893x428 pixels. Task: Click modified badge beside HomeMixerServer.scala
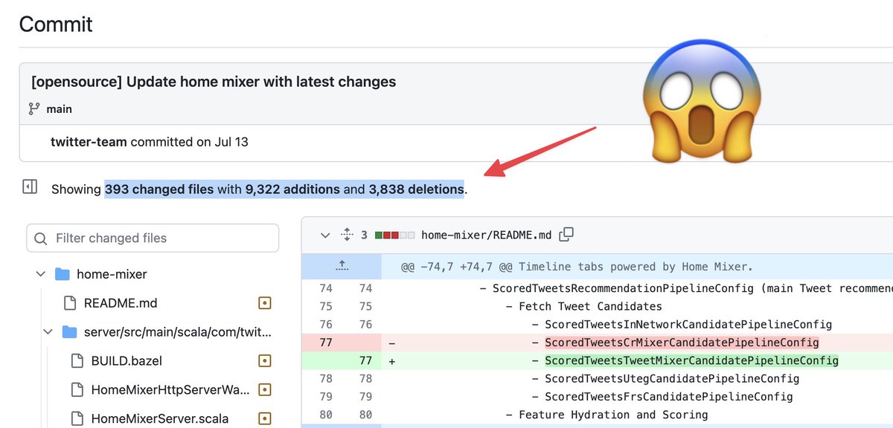pos(264,418)
